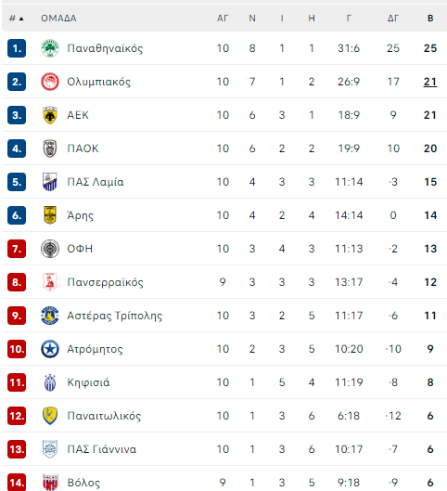Click Ολυμπιακός underlined 21 points value
447x491 pixels.
[x=430, y=82]
